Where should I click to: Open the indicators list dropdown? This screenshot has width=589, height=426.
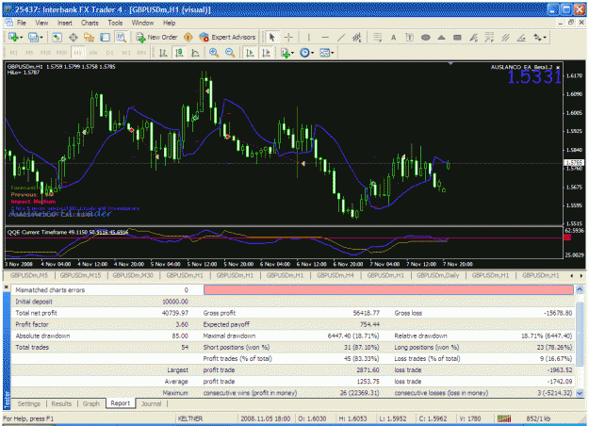(x=287, y=53)
